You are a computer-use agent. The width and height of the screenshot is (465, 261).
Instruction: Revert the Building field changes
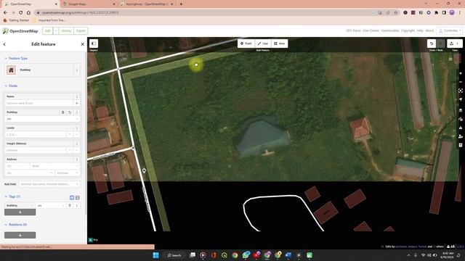(70, 112)
